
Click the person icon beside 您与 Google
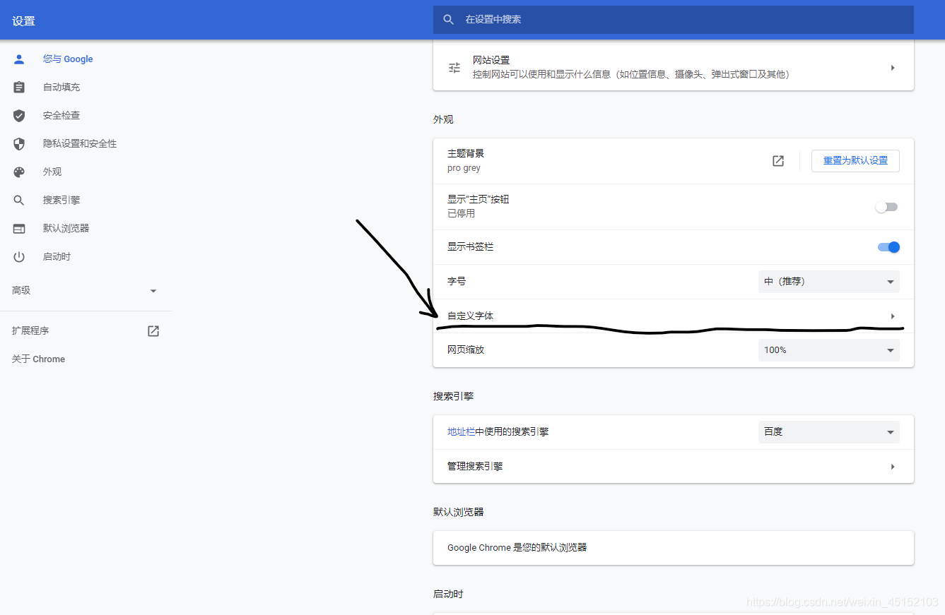click(19, 59)
